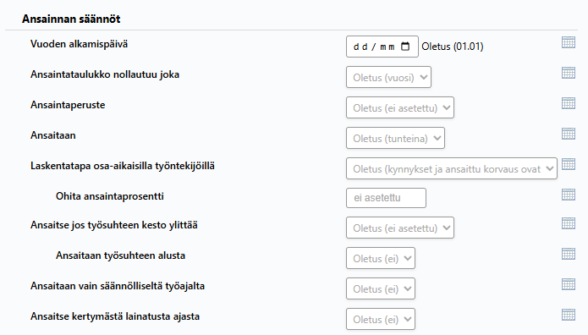Click calendar icon in Ansaitaan row
Image resolution: width=588 pixels, height=335 pixels.
coord(569,134)
